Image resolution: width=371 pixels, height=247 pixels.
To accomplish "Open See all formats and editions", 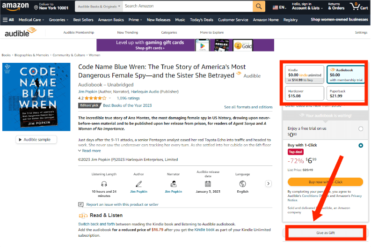I will tap(248, 107).
